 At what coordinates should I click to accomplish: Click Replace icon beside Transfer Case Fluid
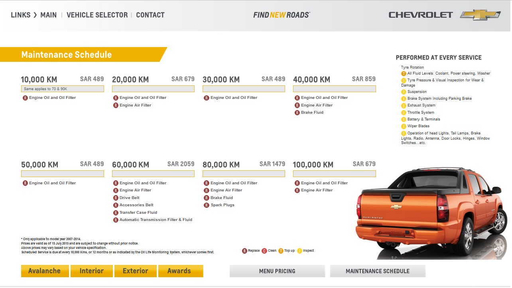(116, 213)
